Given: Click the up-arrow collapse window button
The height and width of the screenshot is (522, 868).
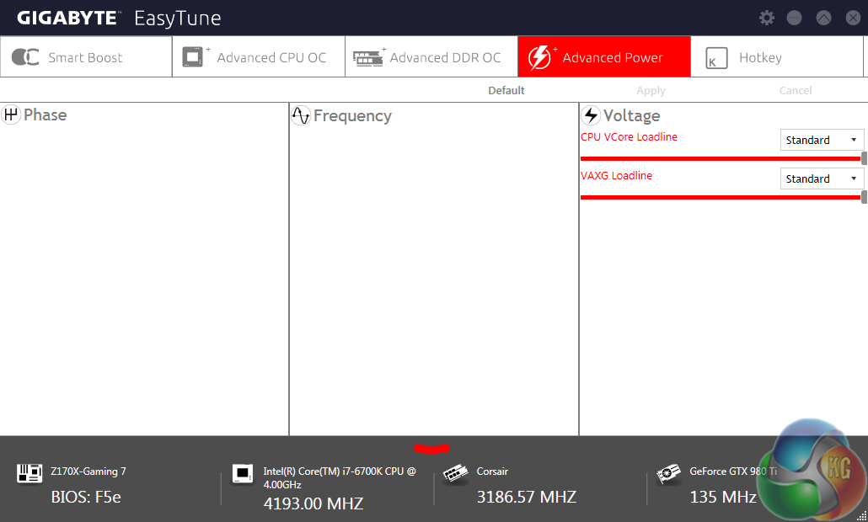Looking at the screenshot, I should [x=823, y=18].
